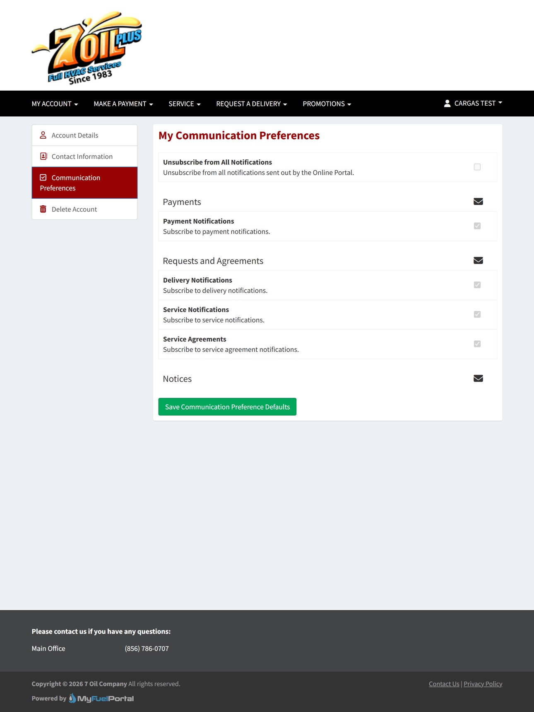Click the (856) 786-0707 phone number
Viewport: 534px width, 712px height.
pos(147,649)
